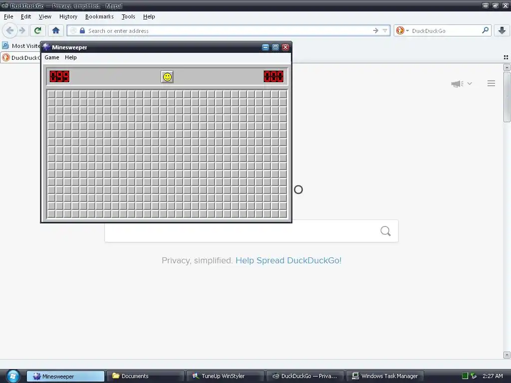Viewport: 511px width, 383px height.
Task: Select the DuckDuckGo browser tab
Action: point(21,58)
